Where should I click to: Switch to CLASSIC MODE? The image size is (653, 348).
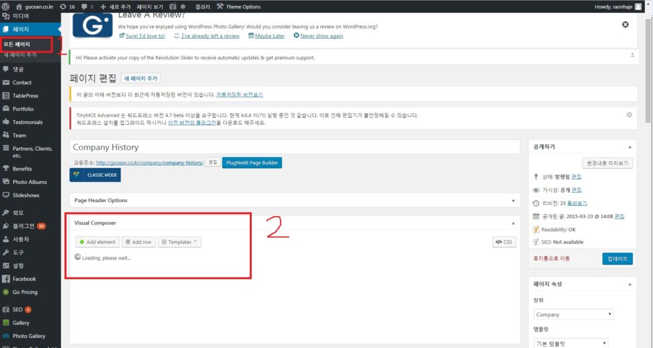point(95,175)
